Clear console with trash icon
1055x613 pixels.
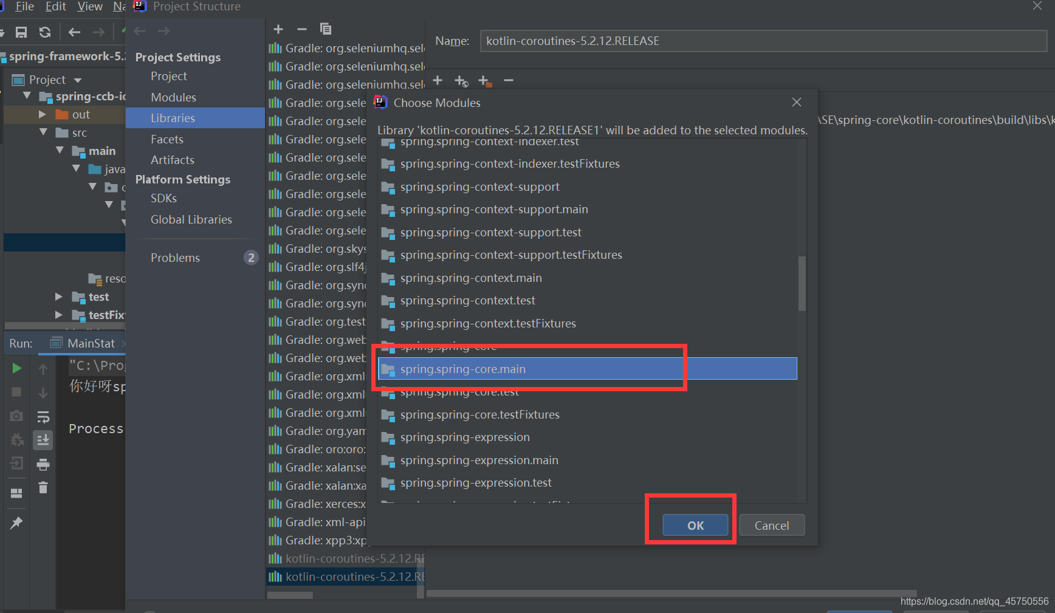(43, 488)
